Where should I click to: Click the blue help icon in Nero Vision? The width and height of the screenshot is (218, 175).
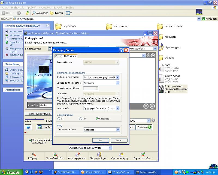click(28, 127)
